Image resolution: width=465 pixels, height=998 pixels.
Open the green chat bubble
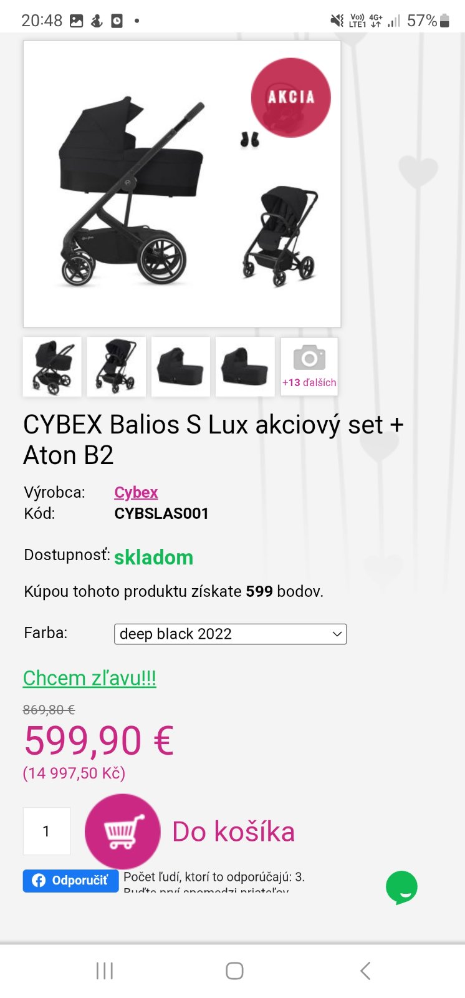pos(401,887)
